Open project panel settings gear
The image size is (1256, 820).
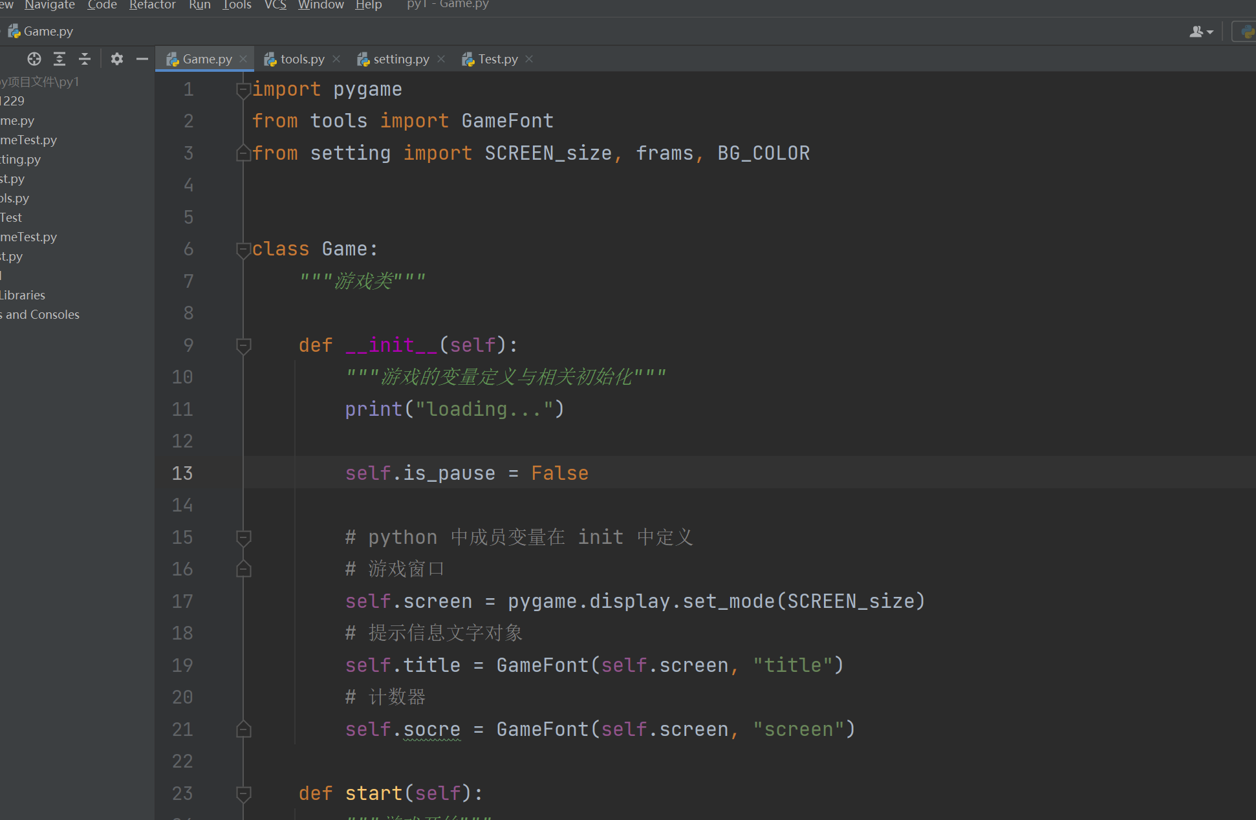click(x=116, y=59)
